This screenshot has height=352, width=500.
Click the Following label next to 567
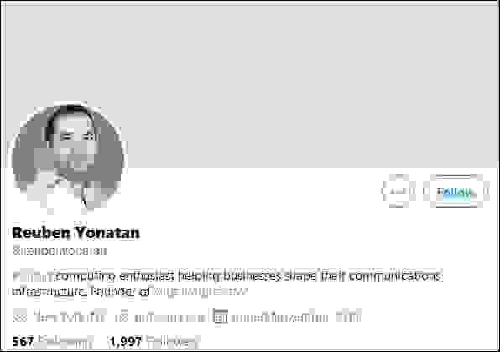tap(65, 342)
